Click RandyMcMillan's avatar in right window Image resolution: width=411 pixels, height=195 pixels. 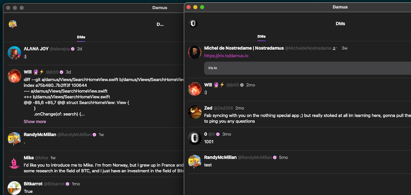(195, 161)
